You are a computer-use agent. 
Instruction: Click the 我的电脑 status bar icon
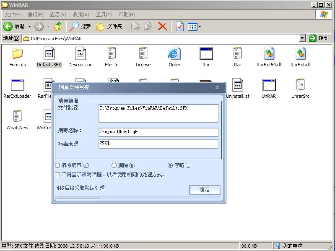pyautogui.click(x=278, y=246)
